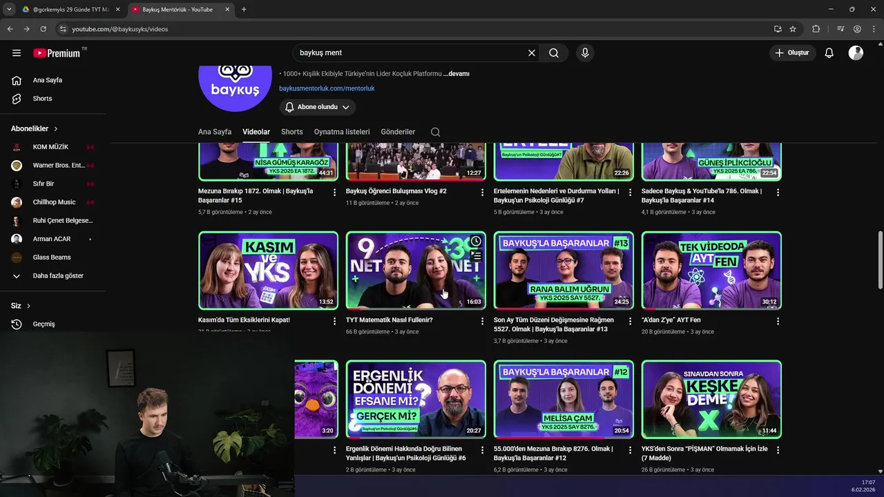The height and width of the screenshot is (497, 884).
Task: Expand channel description with ...devamı
Action: click(x=457, y=74)
